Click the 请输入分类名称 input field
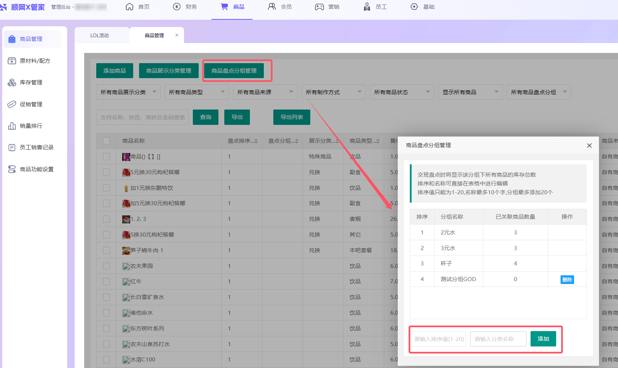This screenshot has width=618, height=368. (498, 339)
